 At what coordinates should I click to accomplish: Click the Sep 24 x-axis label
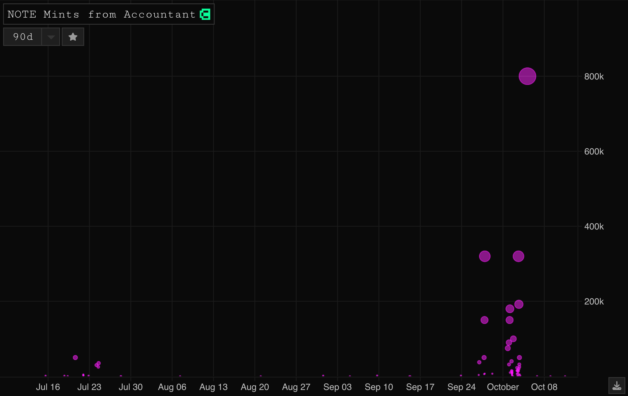(461, 387)
